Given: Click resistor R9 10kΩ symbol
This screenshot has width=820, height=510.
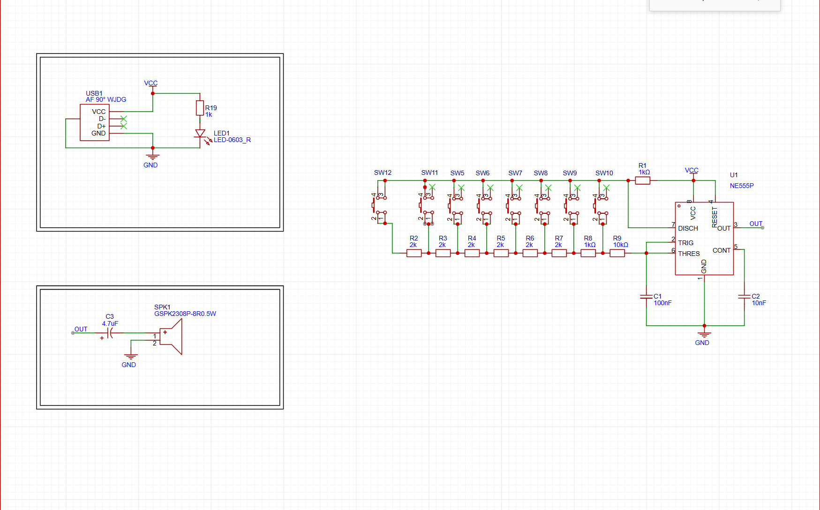Looking at the screenshot, I should pos(617,253).
